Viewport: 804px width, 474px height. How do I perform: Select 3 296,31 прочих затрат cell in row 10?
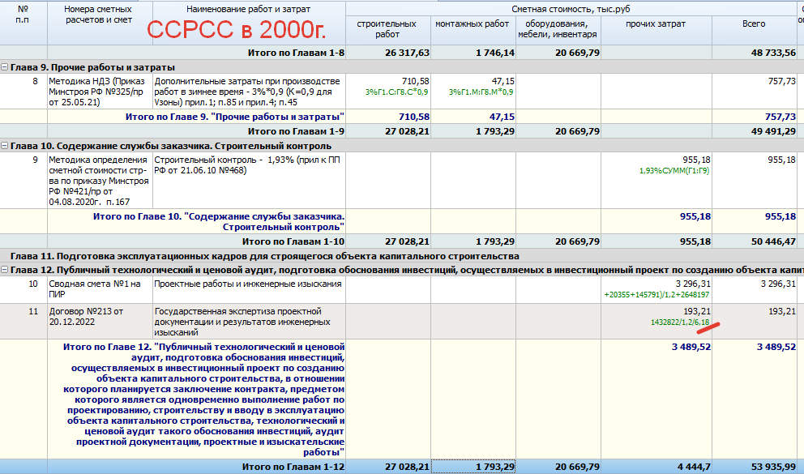click(656, 289)
